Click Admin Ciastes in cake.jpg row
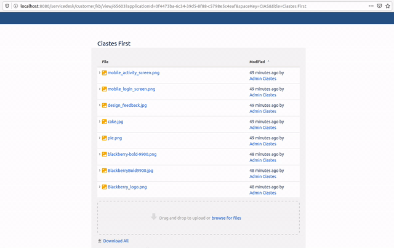 click(263, 128)
